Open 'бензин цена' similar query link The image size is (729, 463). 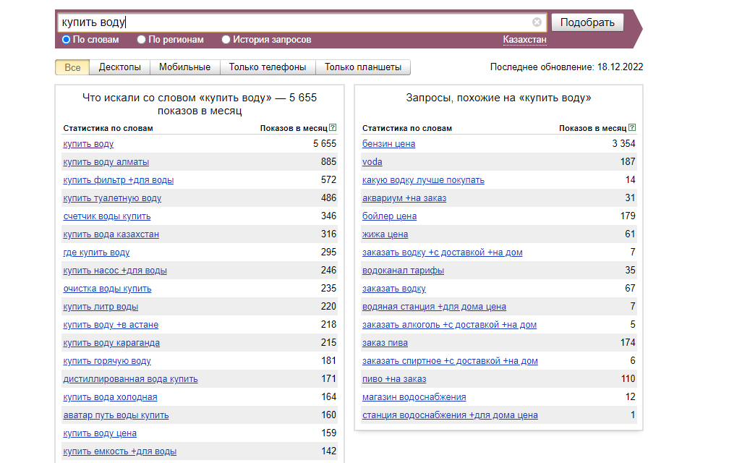point(388,144)
